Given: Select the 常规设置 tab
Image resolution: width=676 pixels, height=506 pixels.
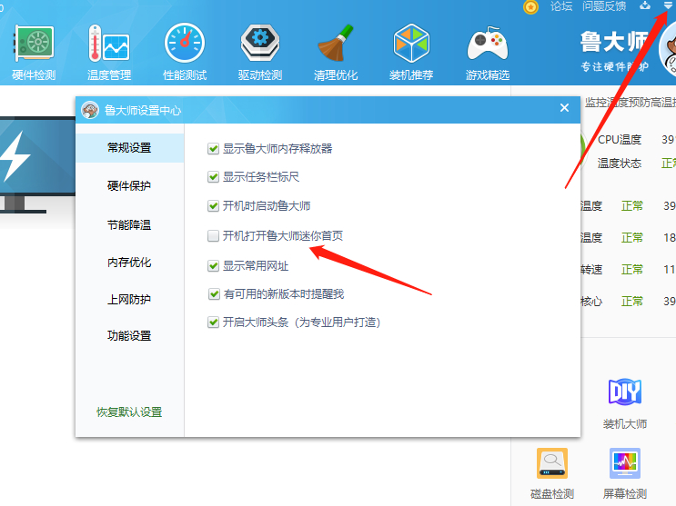Looking at the screenshot, I should click(x=130, y=148).
